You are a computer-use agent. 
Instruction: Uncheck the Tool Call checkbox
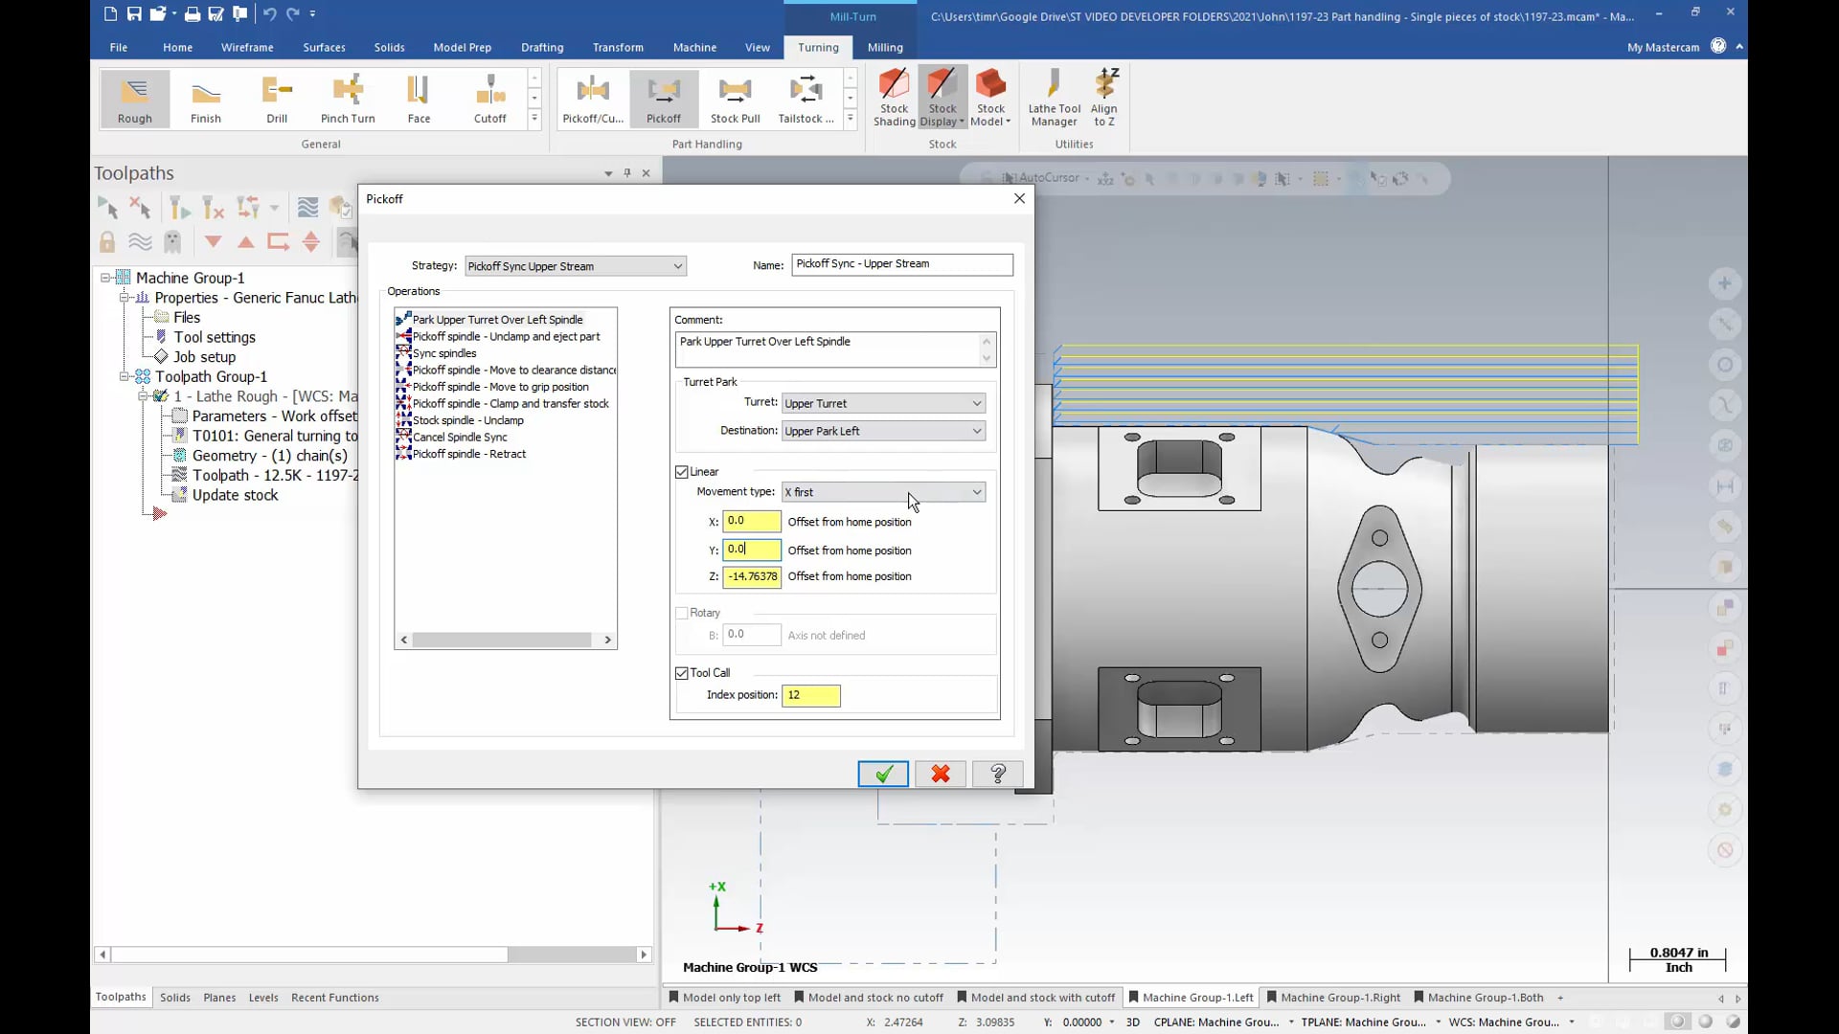(682, 673)
